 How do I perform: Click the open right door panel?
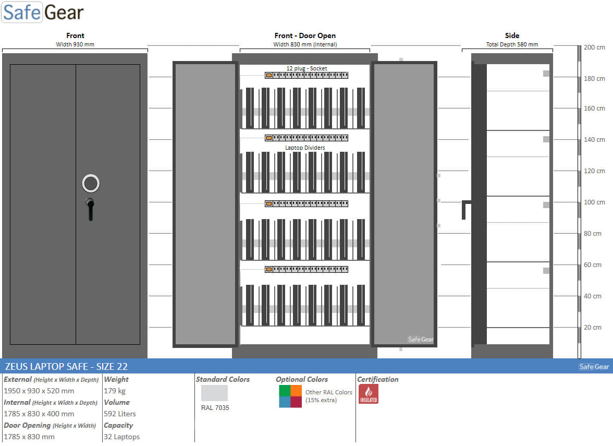pyautogui.click(x=404, y=204)
